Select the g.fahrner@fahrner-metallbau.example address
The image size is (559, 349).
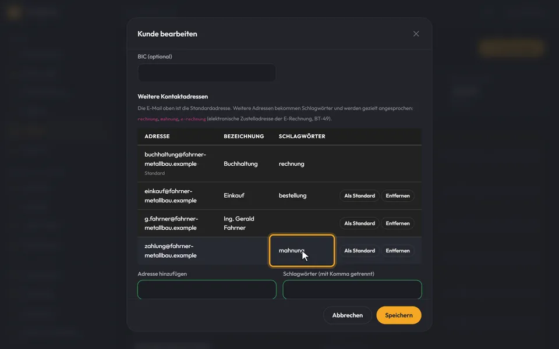point(171,223)
